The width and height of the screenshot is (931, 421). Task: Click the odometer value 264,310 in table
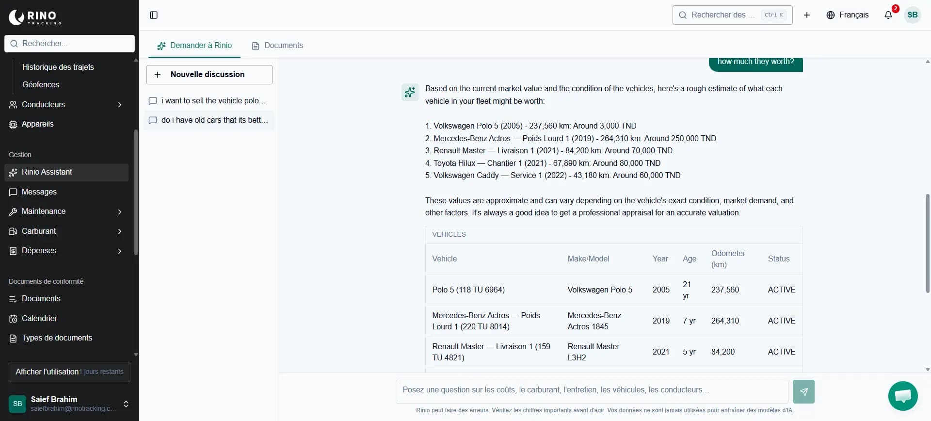(725, 321)
